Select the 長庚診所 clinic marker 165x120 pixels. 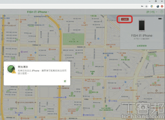(x=120, y=88)
